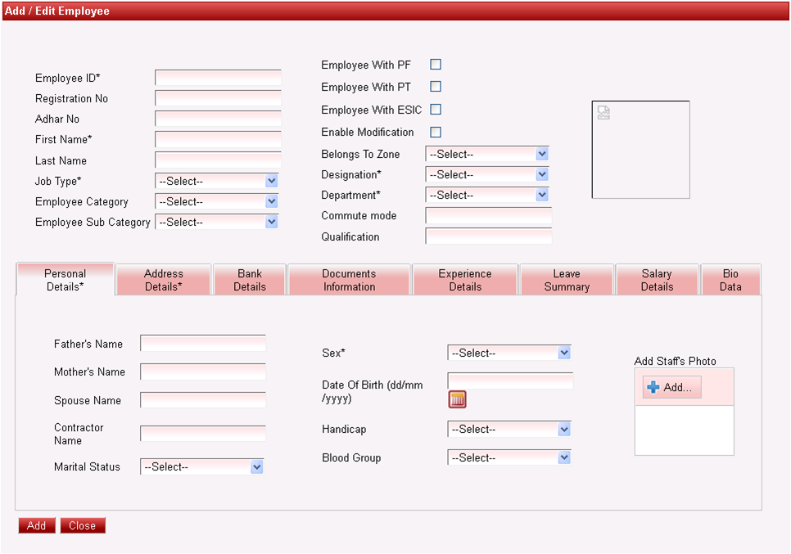Go to the Salary Details tab
791x554 pixels.
(x=657, y=280)
